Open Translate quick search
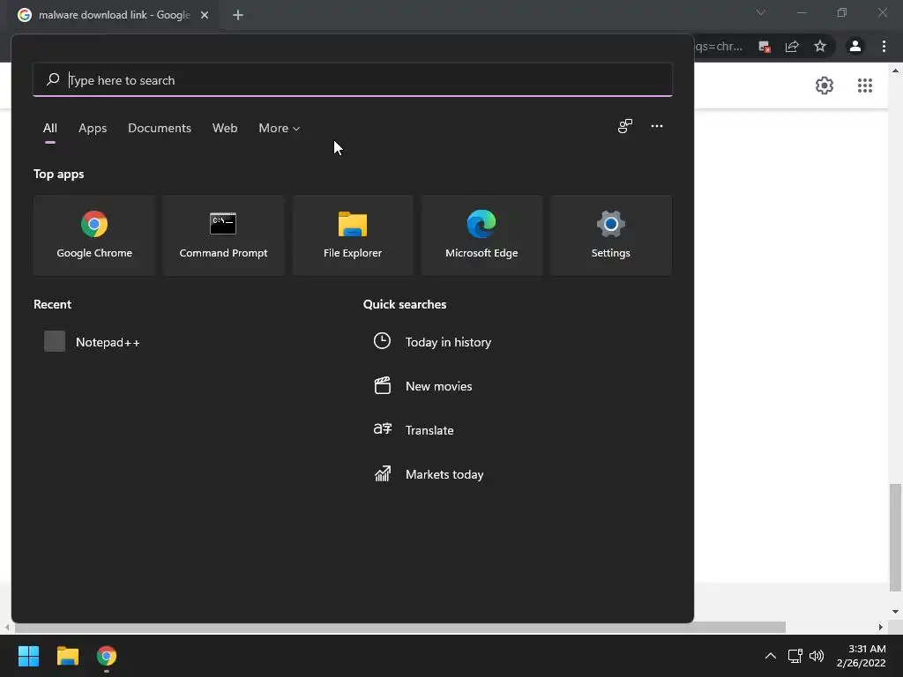903x677 pixels. [414, 430]
